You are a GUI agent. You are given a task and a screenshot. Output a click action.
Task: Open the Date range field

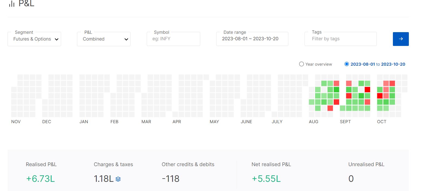[x=252, y=39]
